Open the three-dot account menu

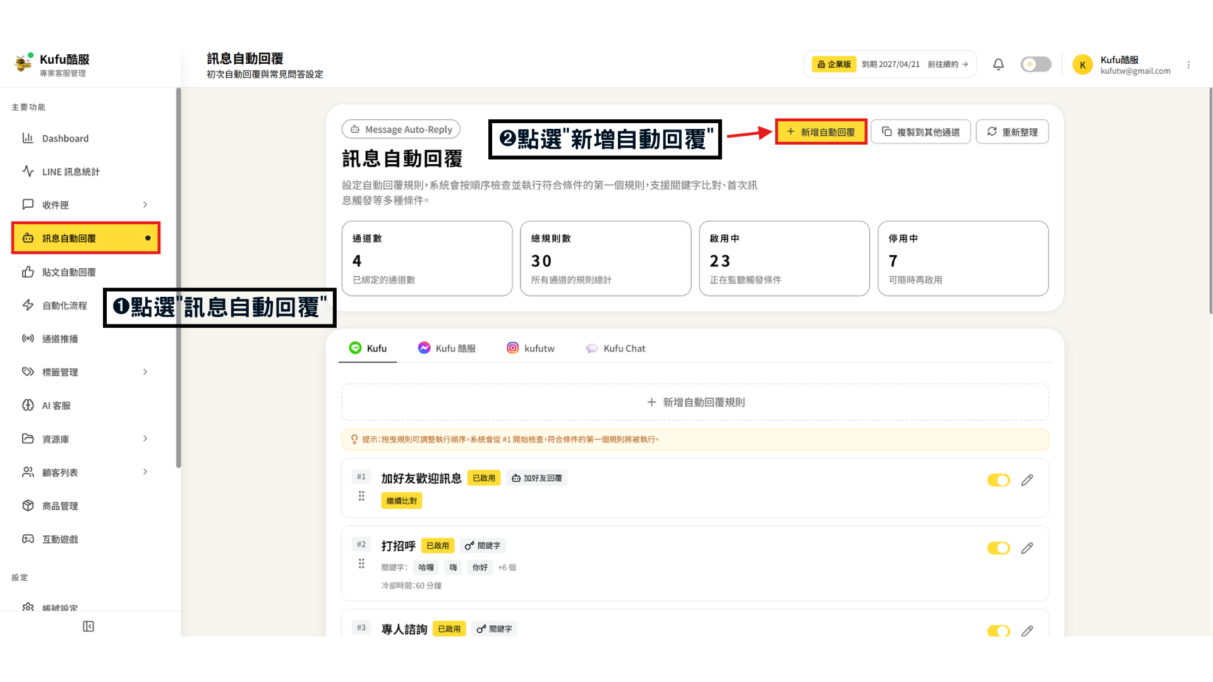(1188, 65)
